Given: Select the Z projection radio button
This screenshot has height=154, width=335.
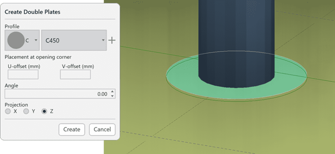Looking at the screenshot, I should pyautogui.click(x=44, y=111).
